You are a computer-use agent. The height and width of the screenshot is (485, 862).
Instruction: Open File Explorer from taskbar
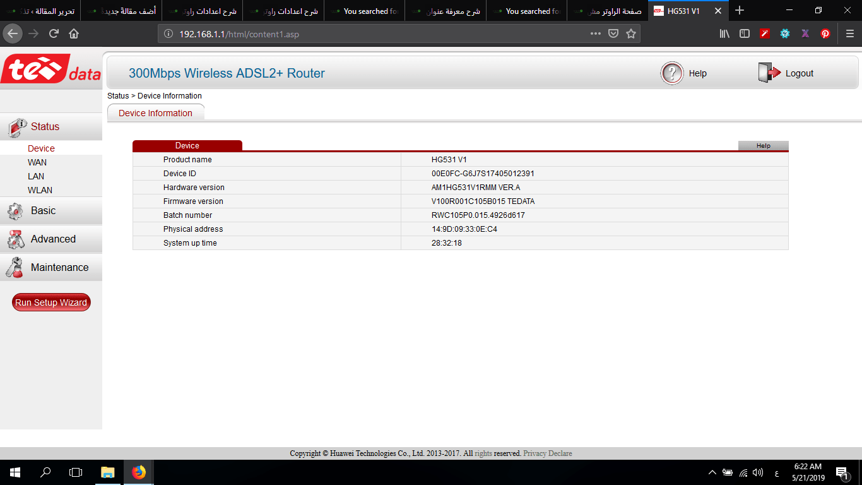coord(107,472)
